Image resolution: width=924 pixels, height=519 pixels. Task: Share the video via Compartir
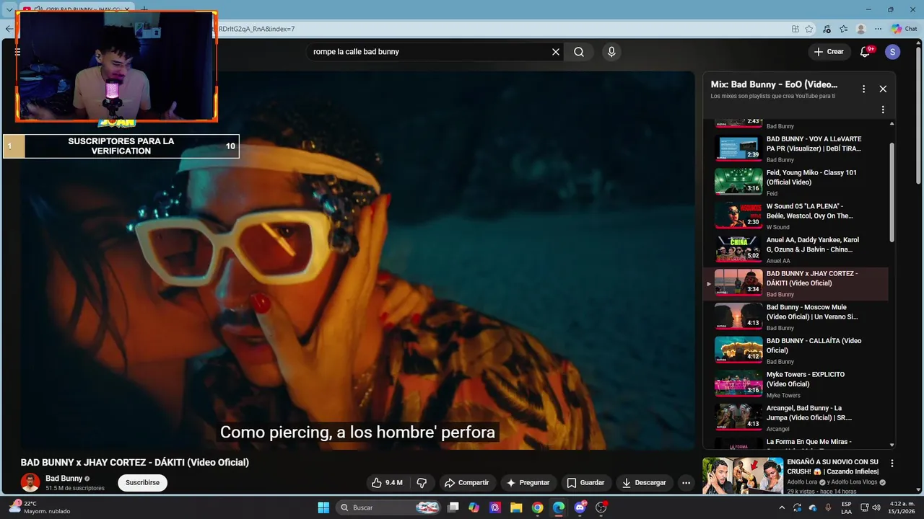(x=466, y=482)
